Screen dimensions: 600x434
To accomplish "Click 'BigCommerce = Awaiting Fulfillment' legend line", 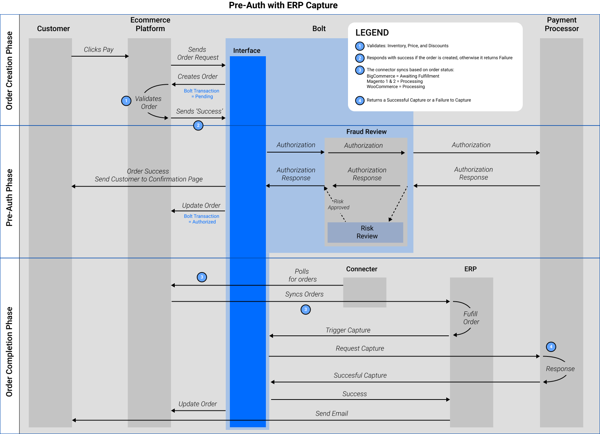I will [403, 76].
